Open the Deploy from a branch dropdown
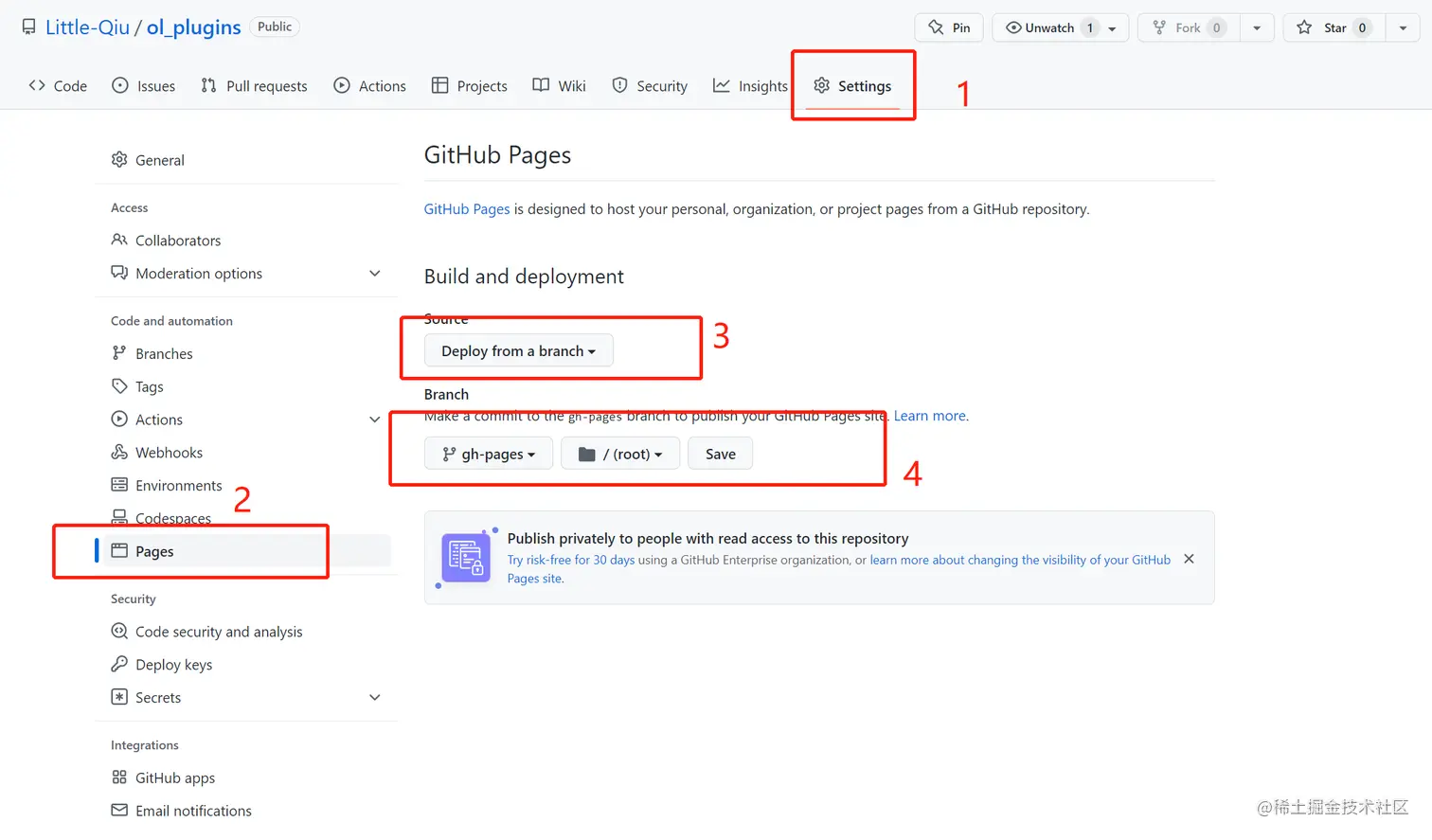1432x840 pixels. [518, 350]
